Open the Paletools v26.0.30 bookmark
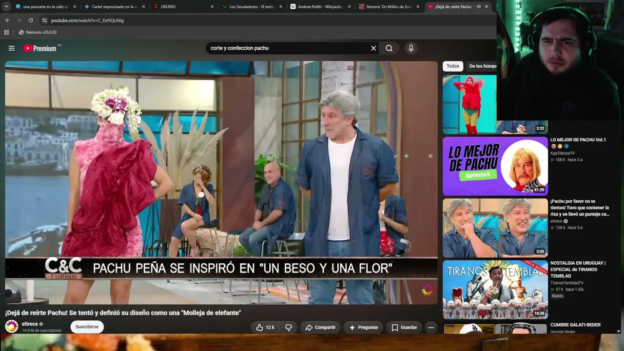Viewport: 624px width, 351px height. click(38, 32)
